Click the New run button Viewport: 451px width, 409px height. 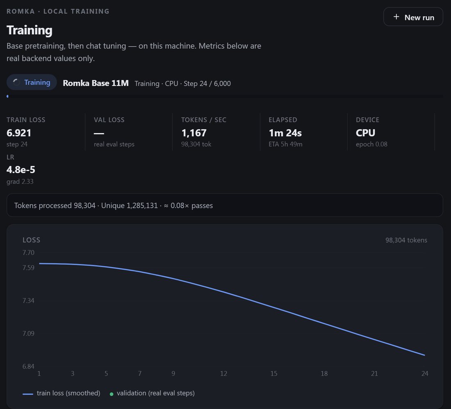coord(413,17)
